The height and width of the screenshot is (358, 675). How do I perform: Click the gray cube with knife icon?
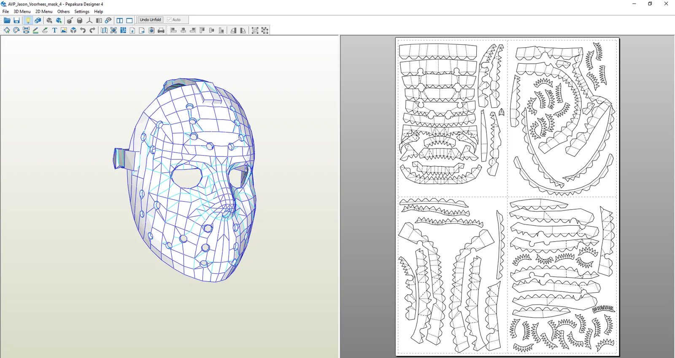[x=70, y=20]
